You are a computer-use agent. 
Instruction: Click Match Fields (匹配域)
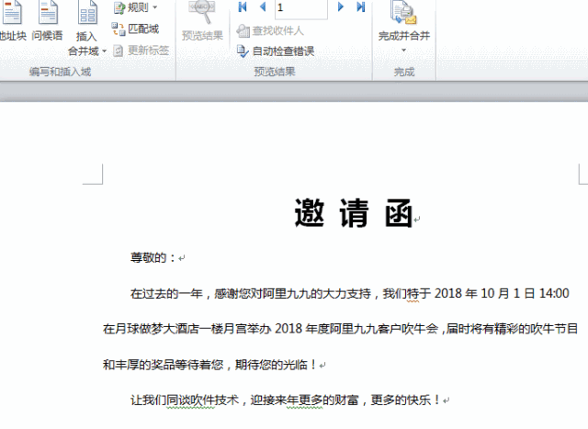click(135, 28)
